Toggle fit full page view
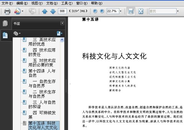 coord(141,11)
